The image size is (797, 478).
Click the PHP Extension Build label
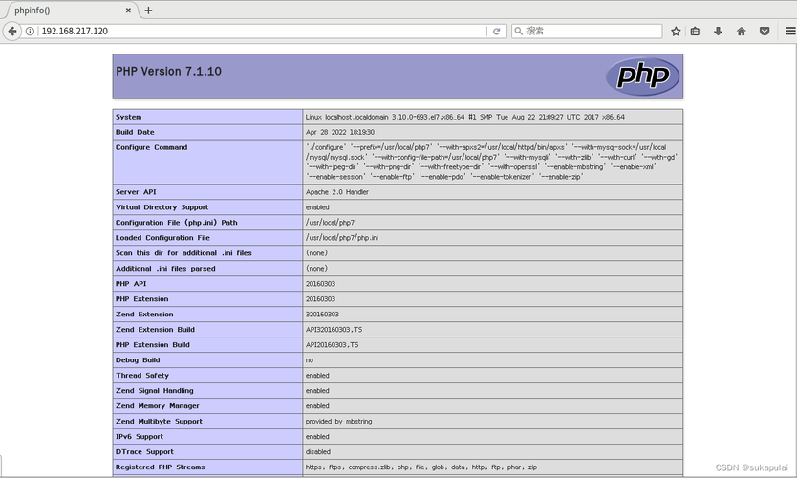153,345
